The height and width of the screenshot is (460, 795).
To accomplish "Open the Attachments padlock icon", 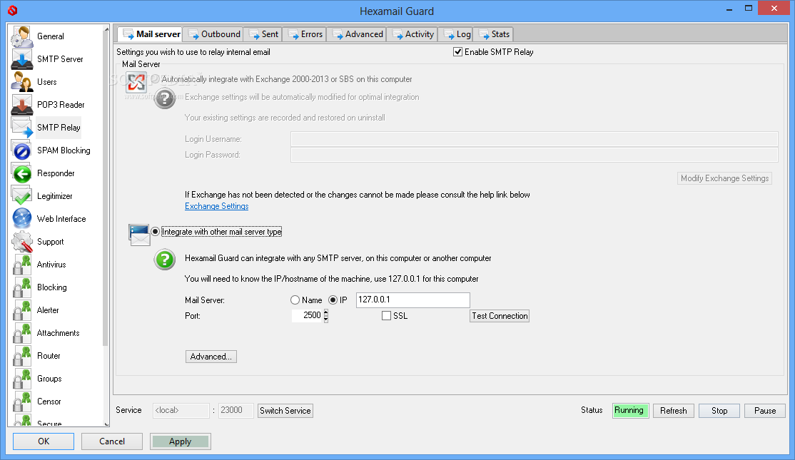I will click(x=22, y=333).
